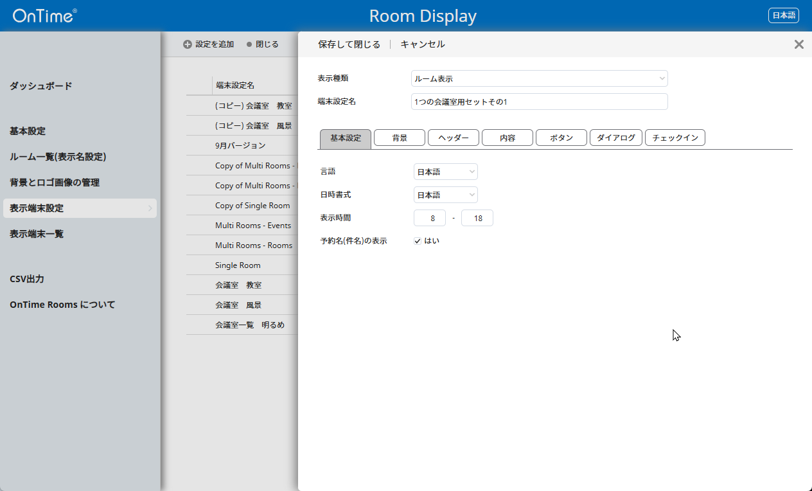
Task: Select the チェックイン tab
Action: 675,138
